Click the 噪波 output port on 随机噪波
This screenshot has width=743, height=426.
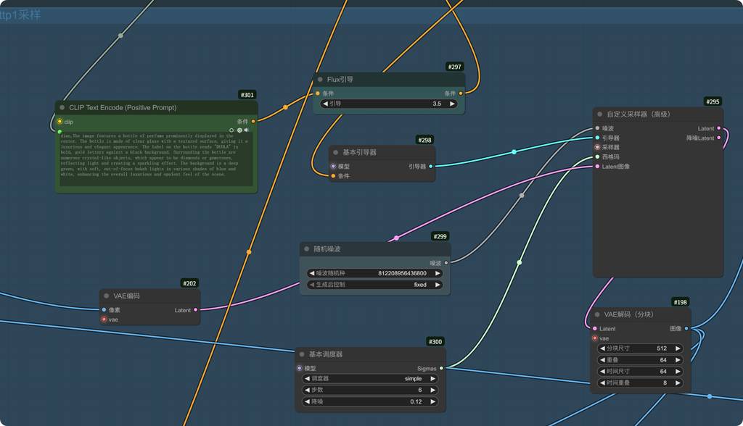click(x=446, y=263)
